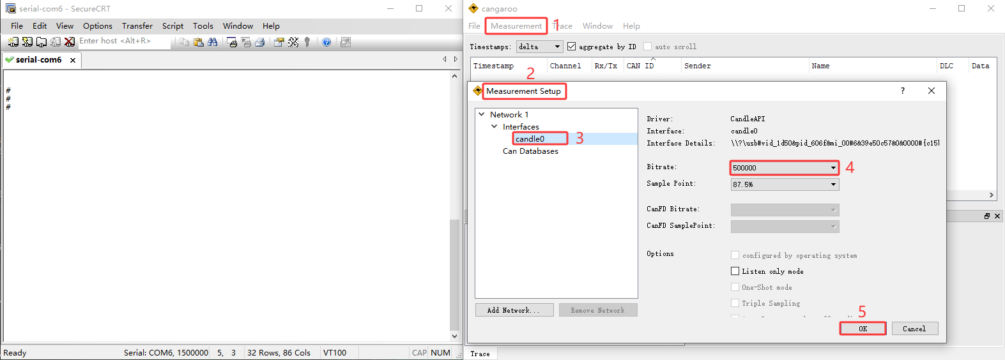Open cangaroo Window menu
Screen dimensions: 1005x360
pos(597,26)
